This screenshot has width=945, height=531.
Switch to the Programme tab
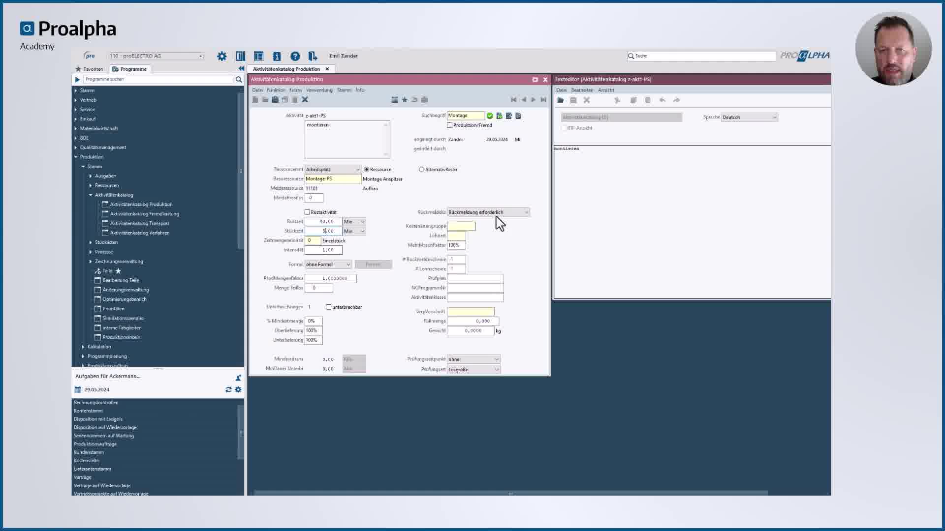pos(129,69)
